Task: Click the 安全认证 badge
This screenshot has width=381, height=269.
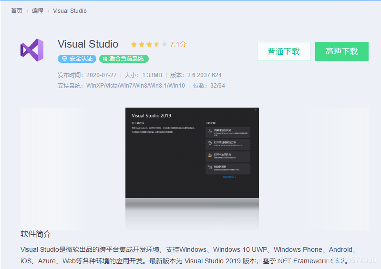Action: click(77, 59)
